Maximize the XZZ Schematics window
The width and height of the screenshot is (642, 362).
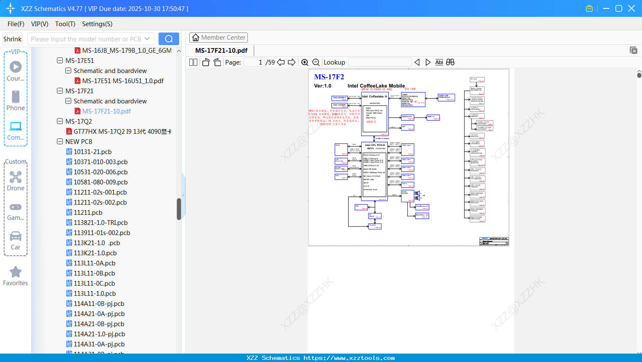(x=619, y=8)
